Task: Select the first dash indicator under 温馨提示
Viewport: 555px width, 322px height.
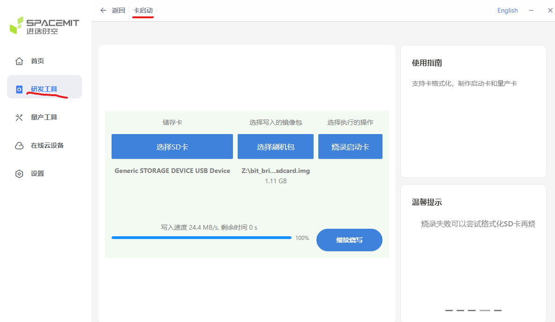Action: [x=449, y=310]
